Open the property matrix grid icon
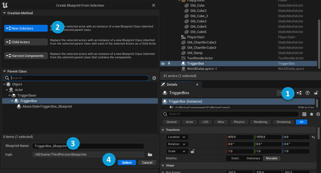 tap(304, 114)
